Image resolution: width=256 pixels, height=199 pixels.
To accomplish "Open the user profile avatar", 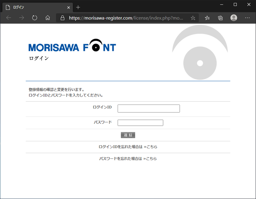I will pyautogui.click(x=234, y=18).
